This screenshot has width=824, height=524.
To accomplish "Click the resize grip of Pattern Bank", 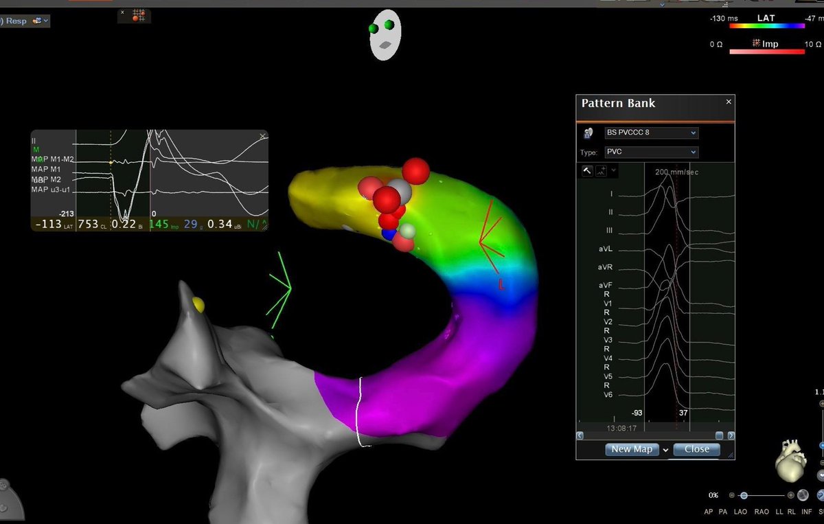I will [730, 455].
